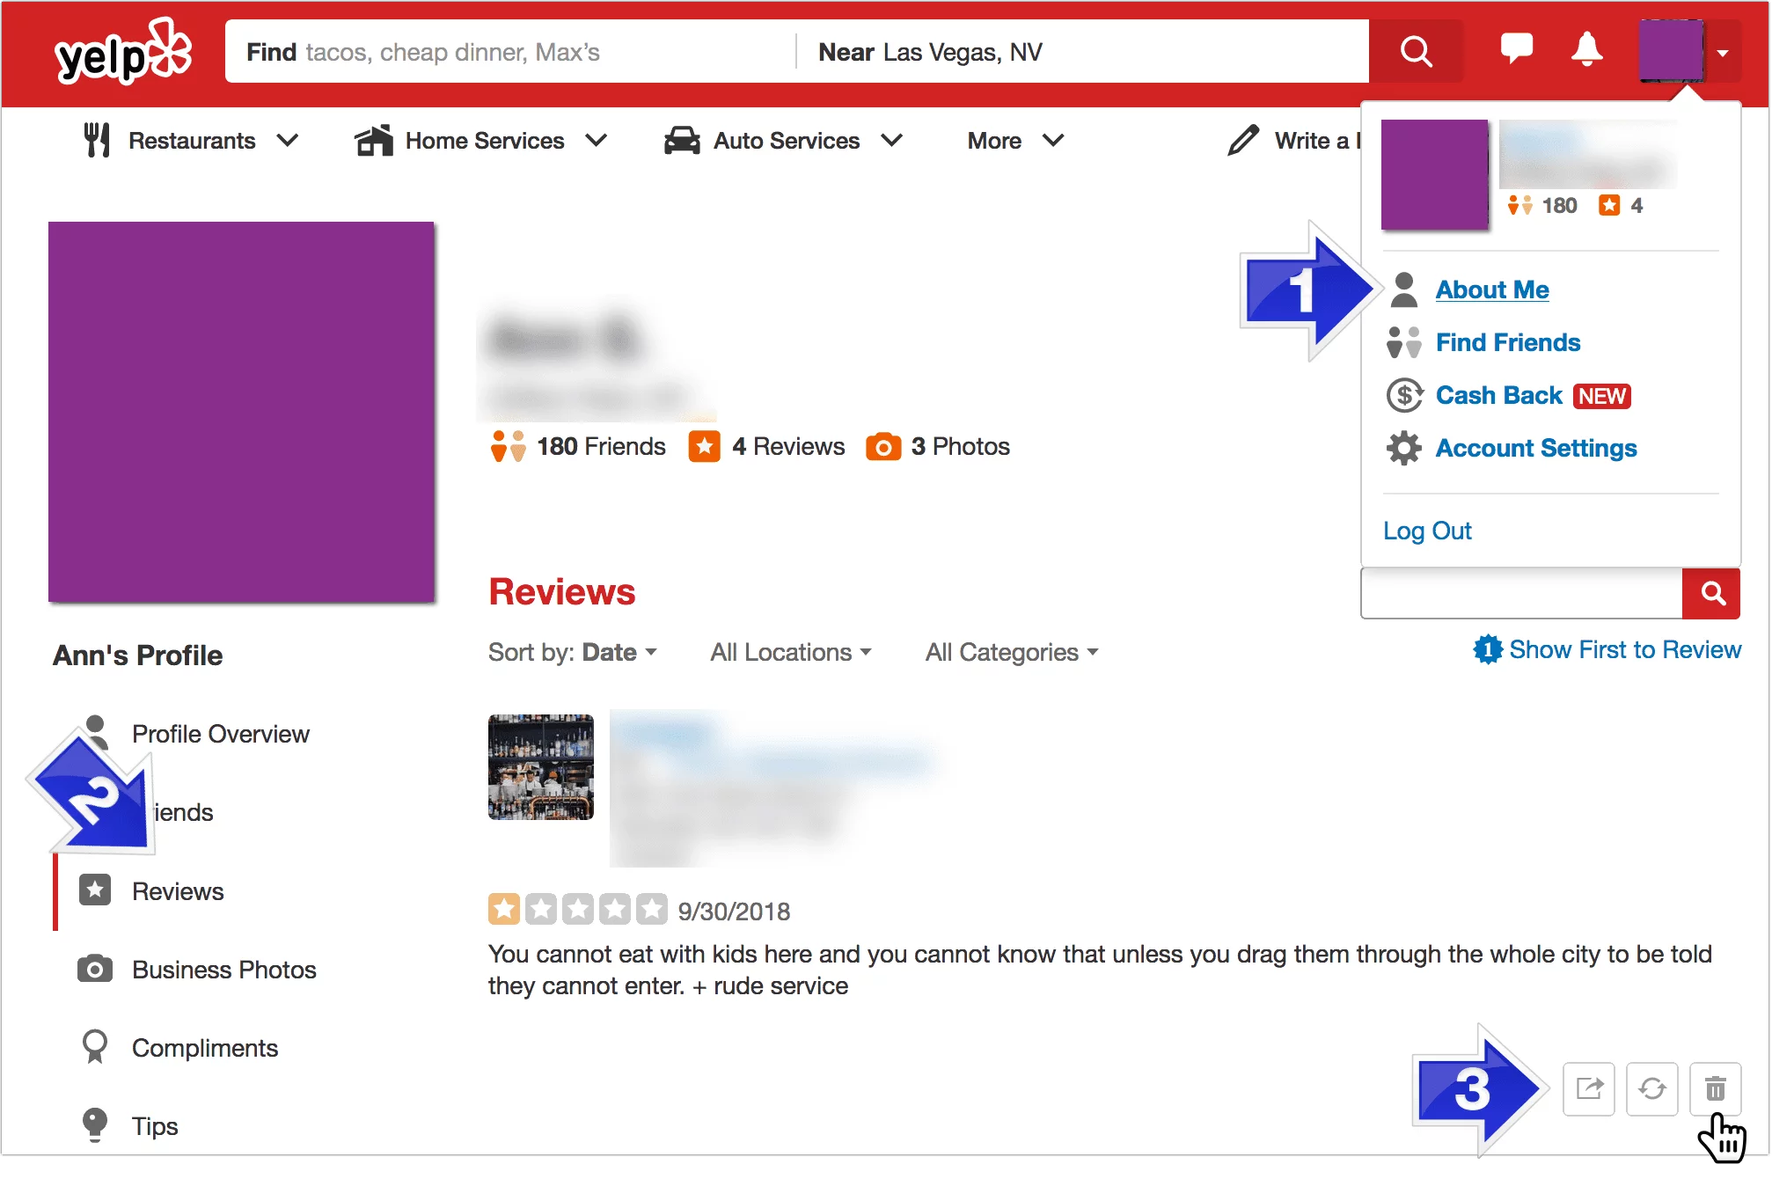Click Restaurants category label
Image resolution: width=1772 pixels, height=1179 pixels.
[x=192, y=141]
